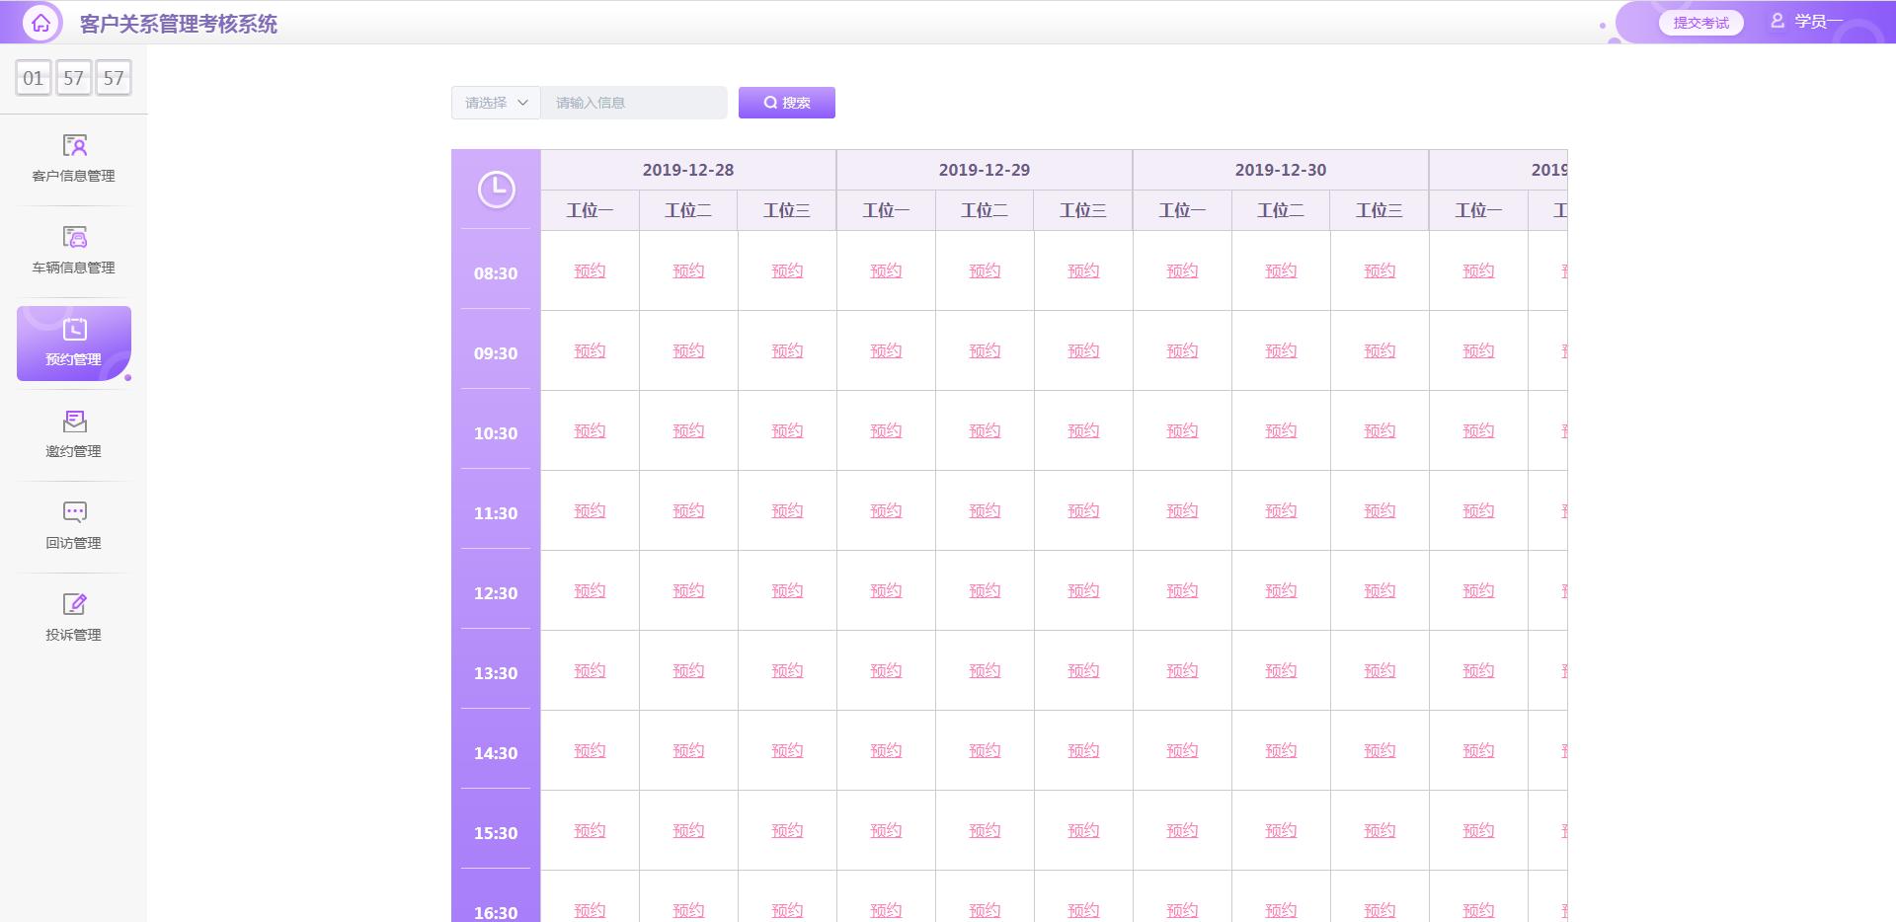Click 预约 at 08:30, 2019-12-30 工位三
Image resolution: width=1896 pixels, height=922 pixels.
coord(1380,270)
